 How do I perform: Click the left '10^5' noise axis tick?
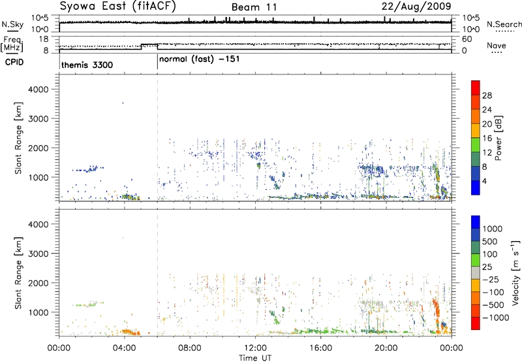(40, 18)
